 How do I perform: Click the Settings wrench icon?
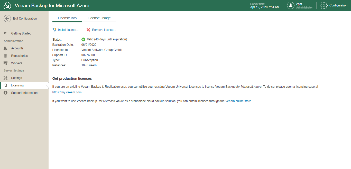click(x=6, y=78)
